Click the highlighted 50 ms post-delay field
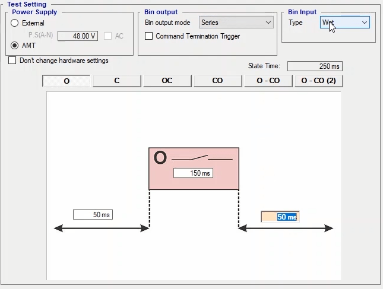This screenshot has height=289, width=383. click(x=280, y=217)
